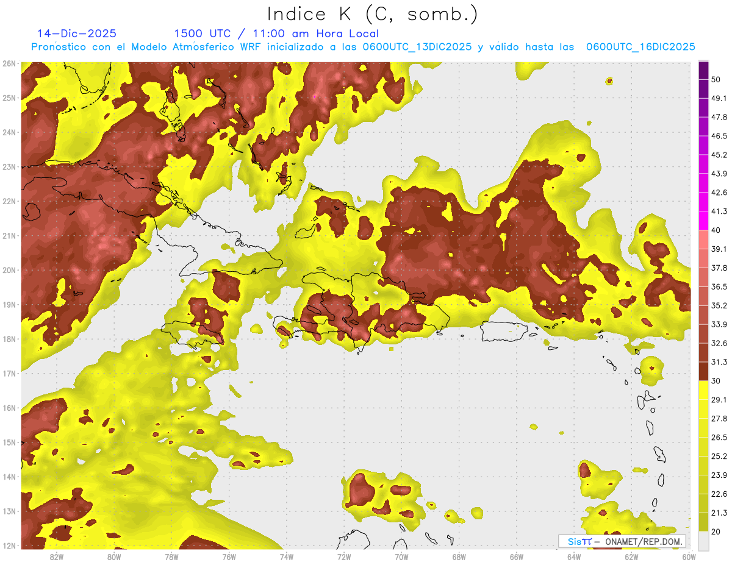Image resolution: width=732 pixels, height=565 pixels.
Task: Click the 20N latitude axis label
Action: pyautogui.click(x=9, y=270)
